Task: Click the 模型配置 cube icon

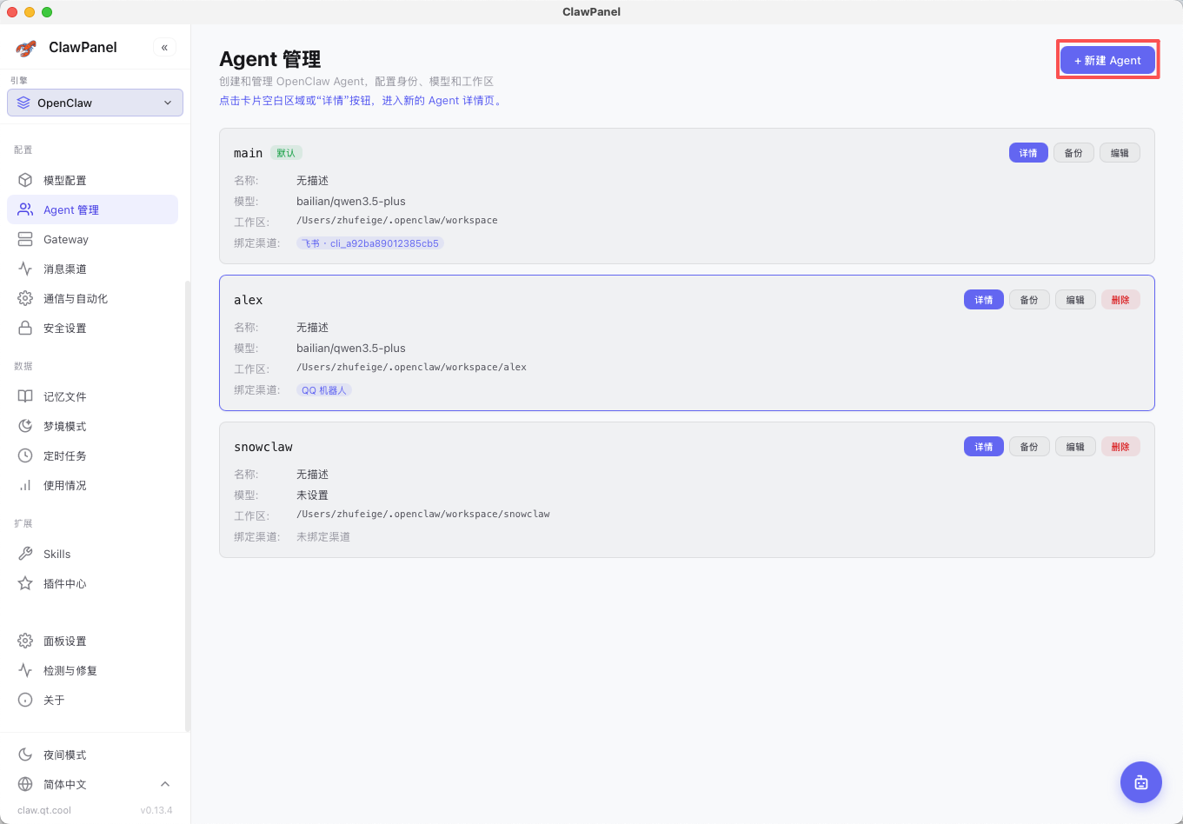Action: coord(25,180)
